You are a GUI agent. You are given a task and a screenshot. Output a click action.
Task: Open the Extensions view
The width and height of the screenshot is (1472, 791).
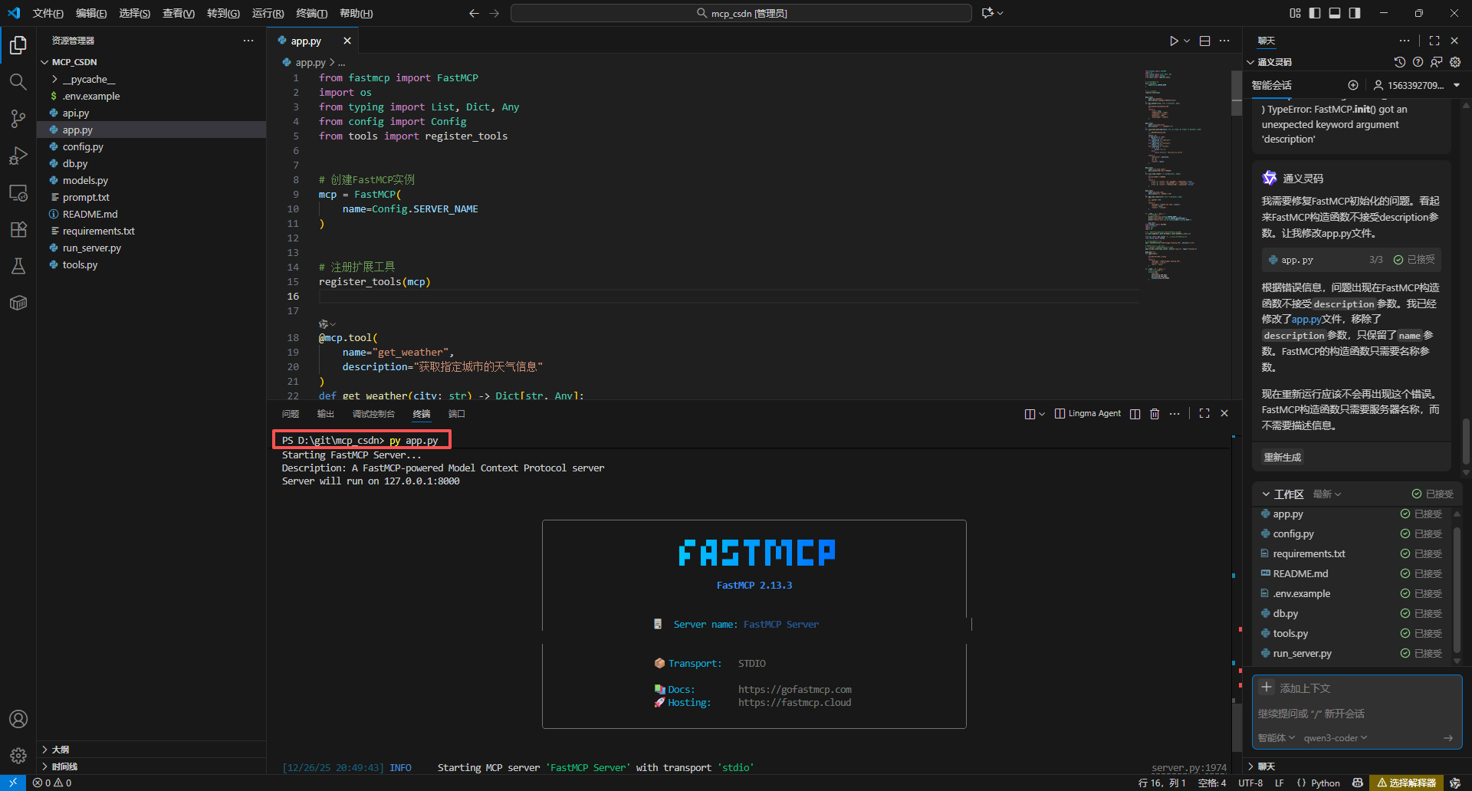18,229
